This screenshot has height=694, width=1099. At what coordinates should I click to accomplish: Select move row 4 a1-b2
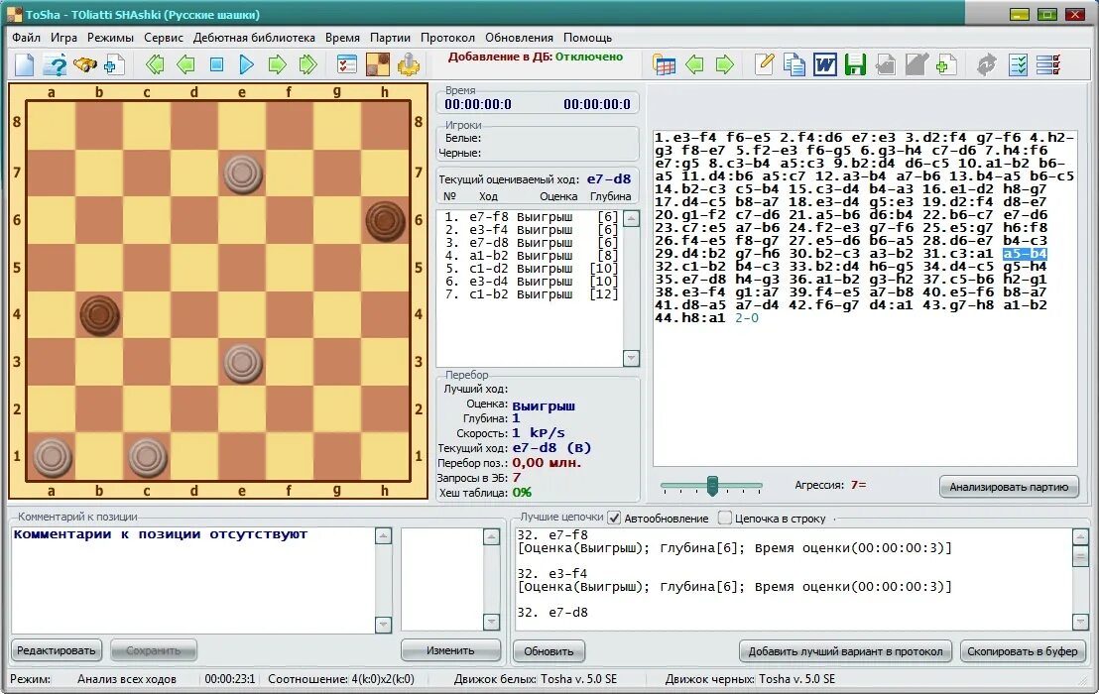coord(532,256)
